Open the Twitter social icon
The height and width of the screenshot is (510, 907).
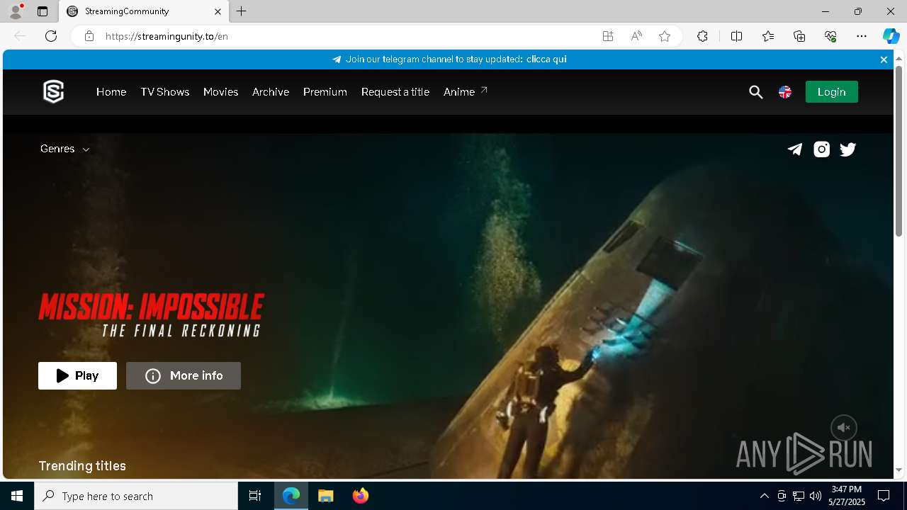848,149
